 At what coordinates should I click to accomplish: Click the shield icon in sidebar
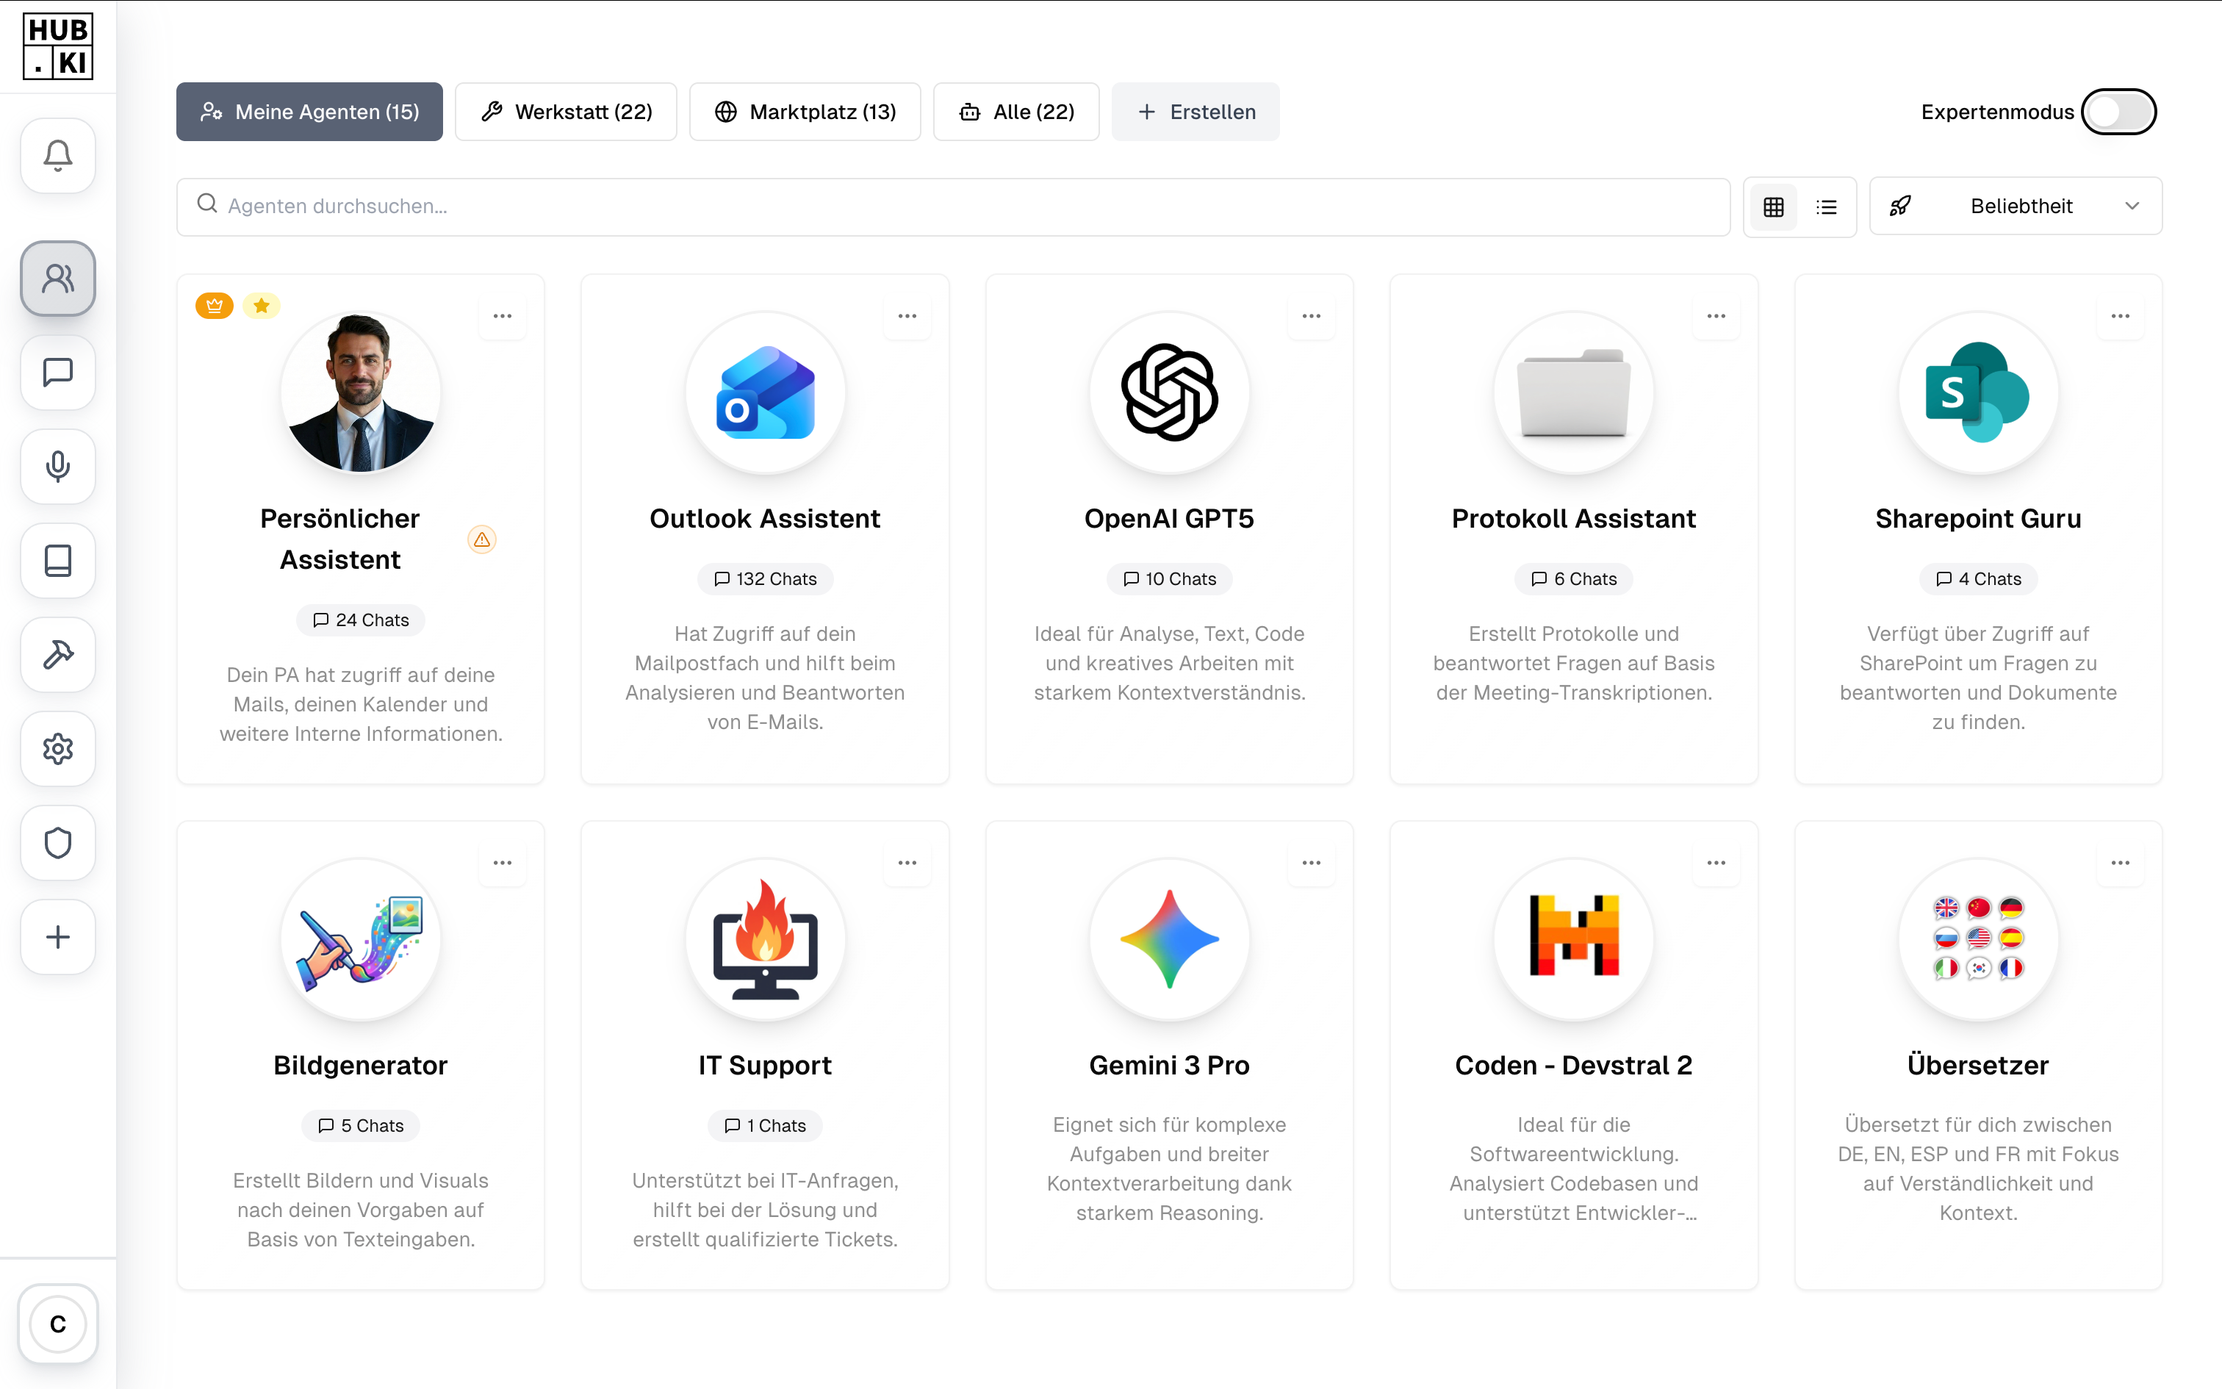58,842
